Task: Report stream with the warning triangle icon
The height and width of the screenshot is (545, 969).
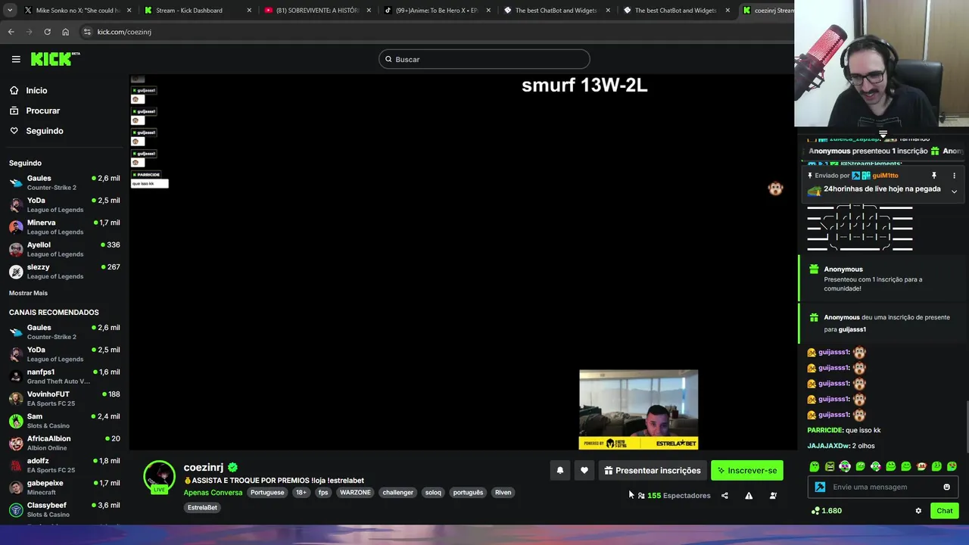Action: click(749, 496)
